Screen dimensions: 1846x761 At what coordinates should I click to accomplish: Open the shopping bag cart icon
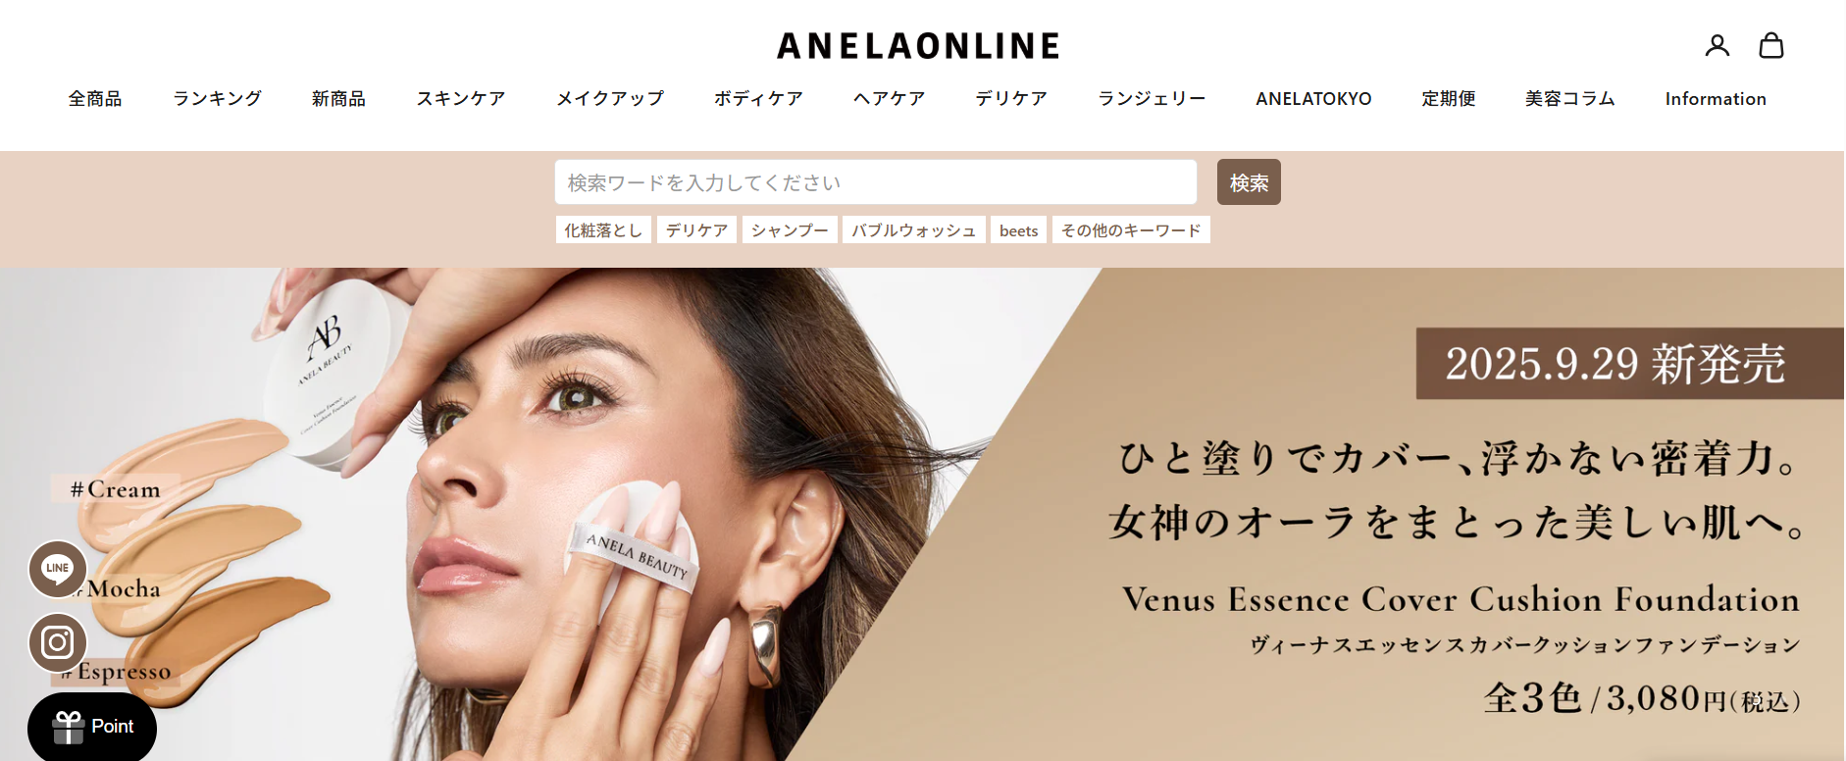tap(1770, 45)
